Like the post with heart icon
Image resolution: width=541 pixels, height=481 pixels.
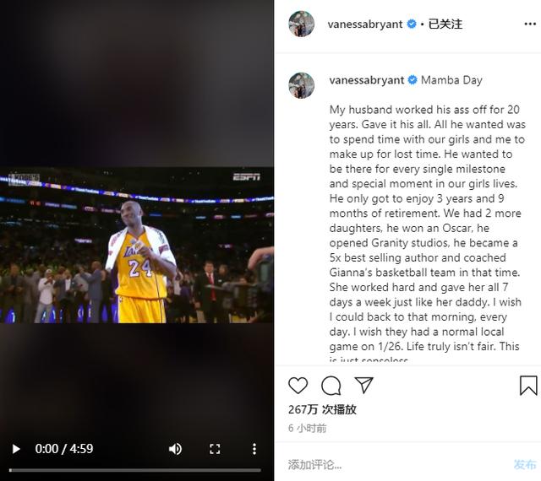tap(298, 385)
